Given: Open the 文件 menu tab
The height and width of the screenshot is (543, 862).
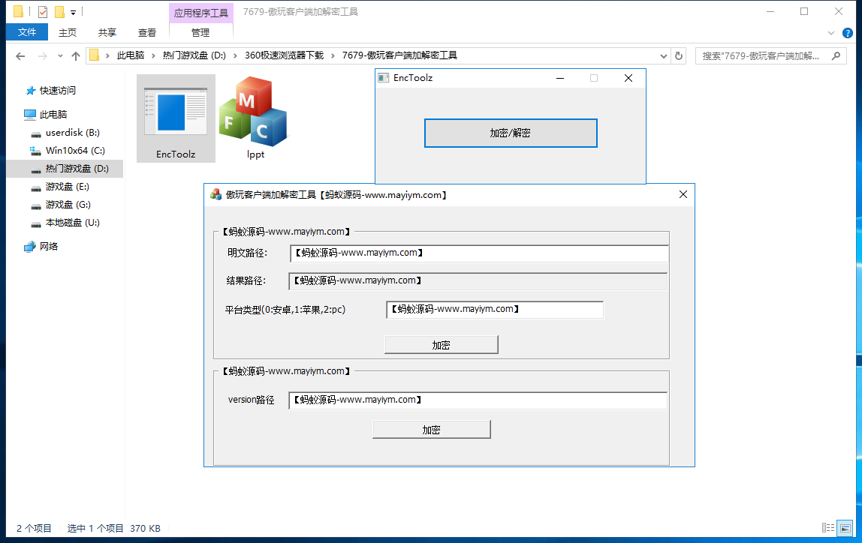Looking at the screenshot, I should click(x=27, y=32).
